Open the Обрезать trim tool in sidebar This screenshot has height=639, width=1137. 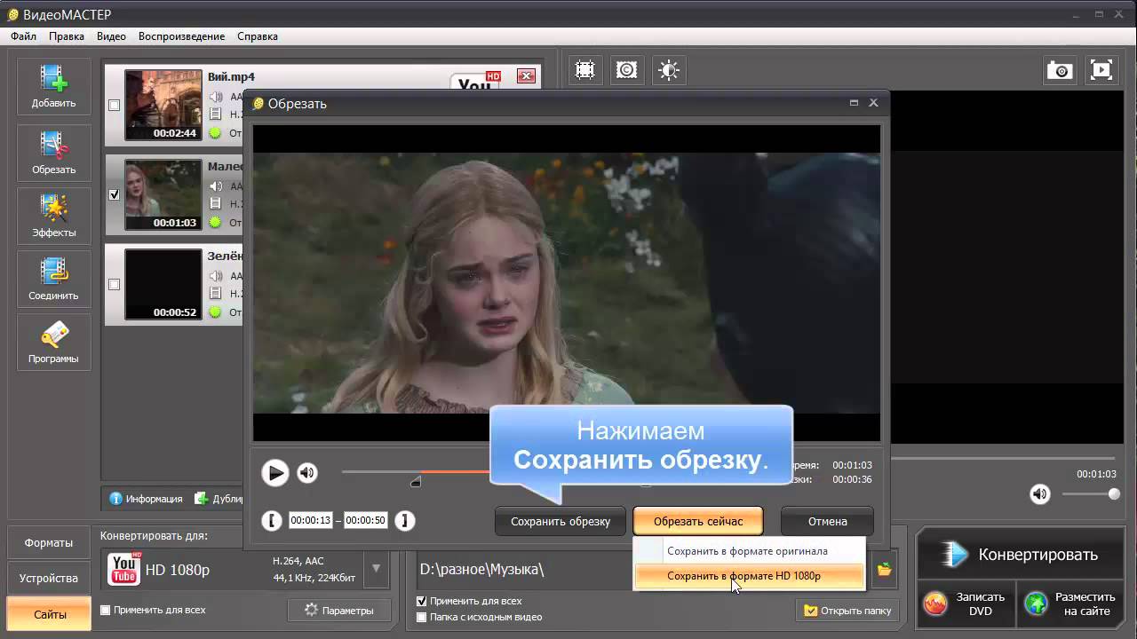53,153
